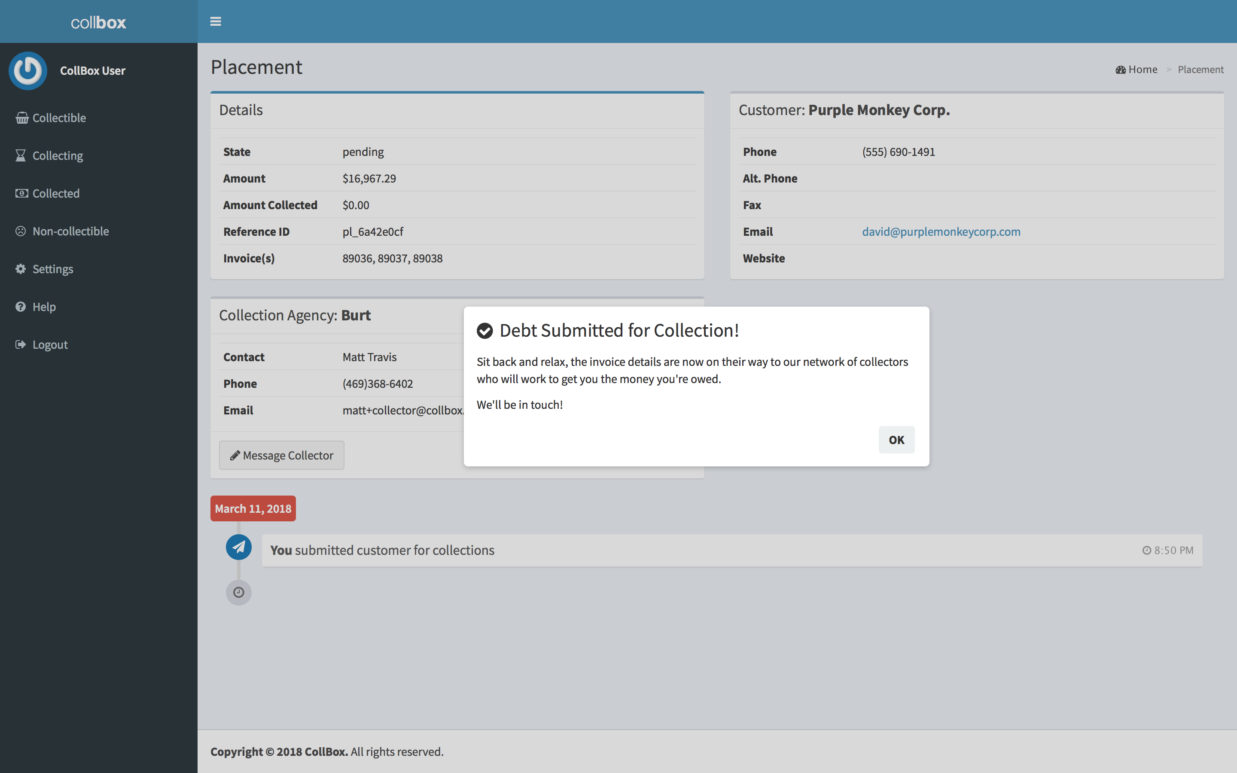1237x773 pixels.
Task: Open the Non-collectible menu item
Action: tap(70, 231)
